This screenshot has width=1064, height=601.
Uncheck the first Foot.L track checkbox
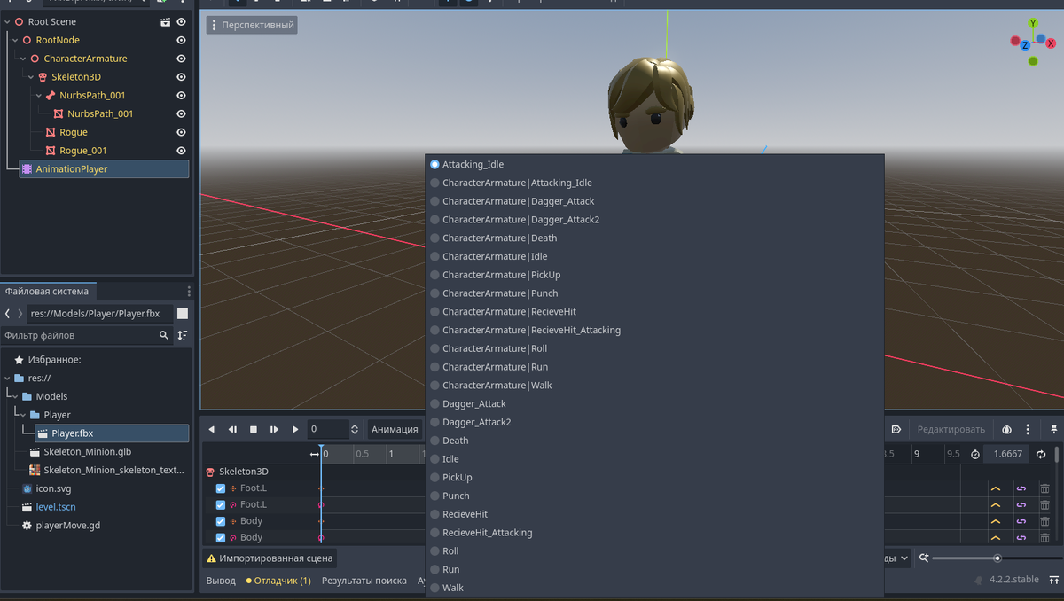coord(221,488)
